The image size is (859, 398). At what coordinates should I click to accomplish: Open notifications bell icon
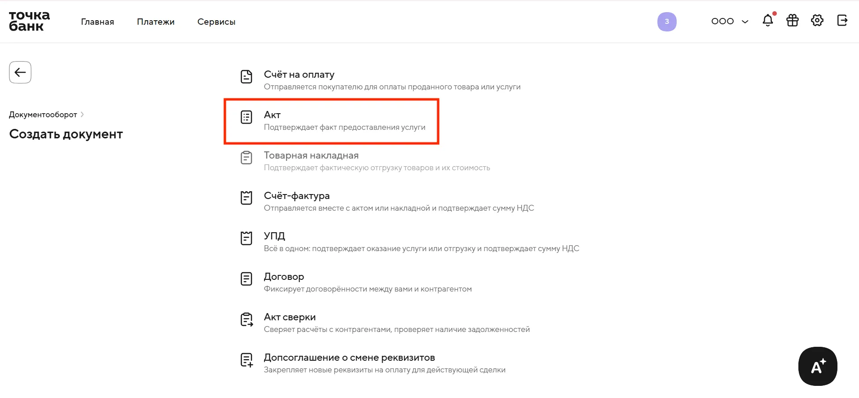pyautogui.click(x=768, y=21)
